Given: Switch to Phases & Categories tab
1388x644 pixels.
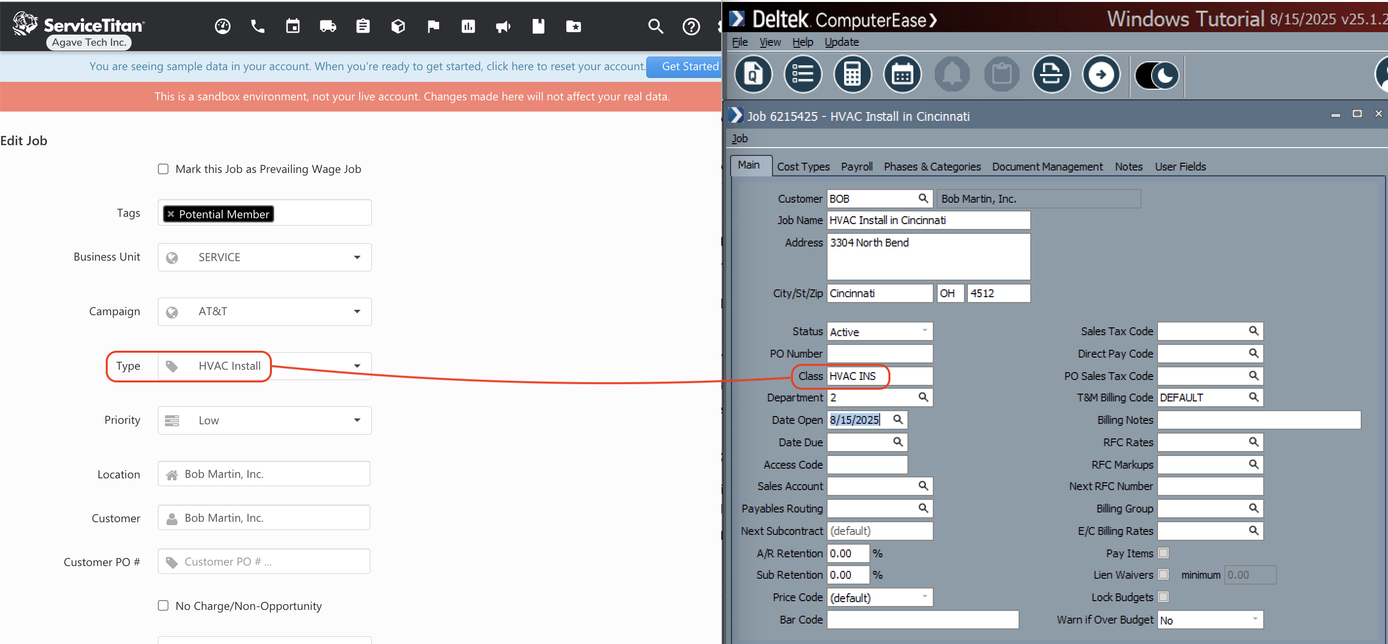Looking at the screenshot, I should (x=932, y=167).
